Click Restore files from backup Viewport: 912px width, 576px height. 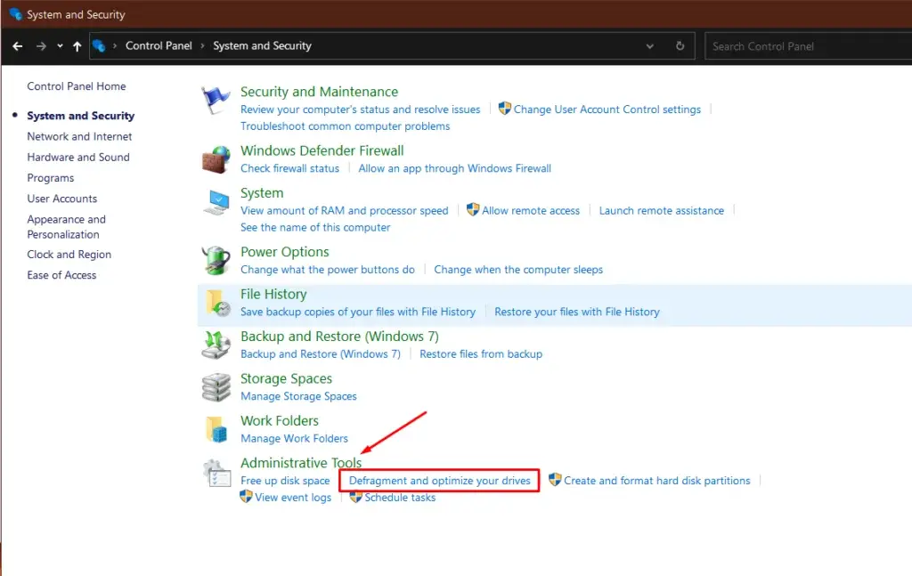pos(481,353)
